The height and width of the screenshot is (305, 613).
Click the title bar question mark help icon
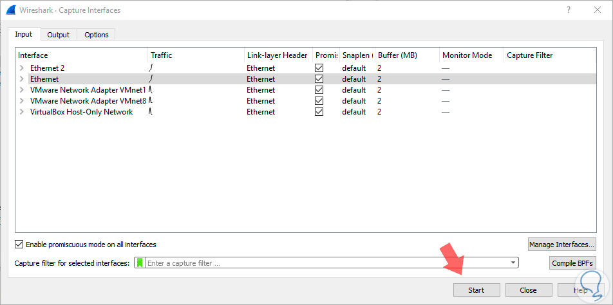(569, 10)
